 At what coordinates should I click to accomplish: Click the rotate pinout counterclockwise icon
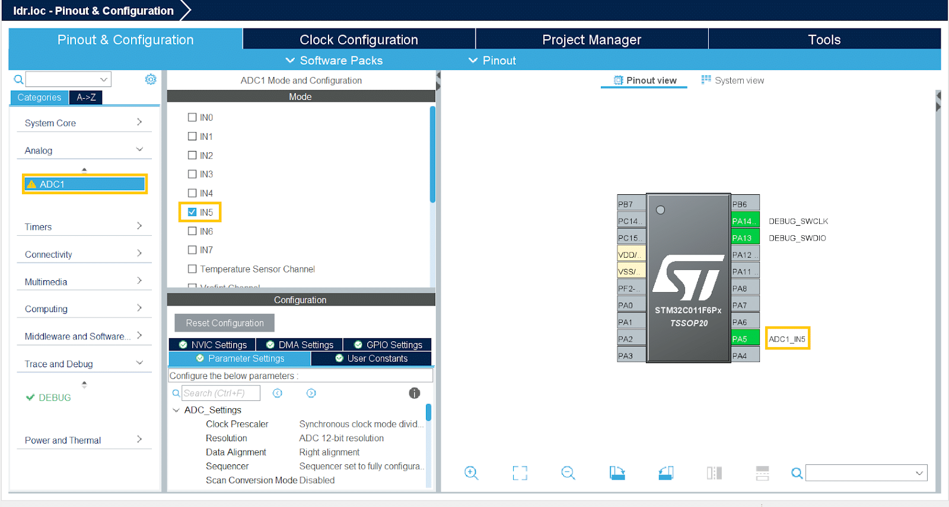(x=665, y=473)
